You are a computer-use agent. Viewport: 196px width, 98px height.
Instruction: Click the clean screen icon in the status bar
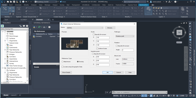191,96
